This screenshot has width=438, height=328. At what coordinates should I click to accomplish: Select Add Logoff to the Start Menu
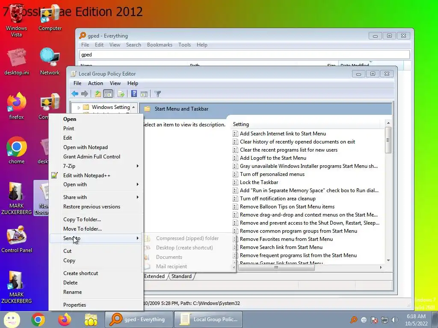click(x=273, y=158)
